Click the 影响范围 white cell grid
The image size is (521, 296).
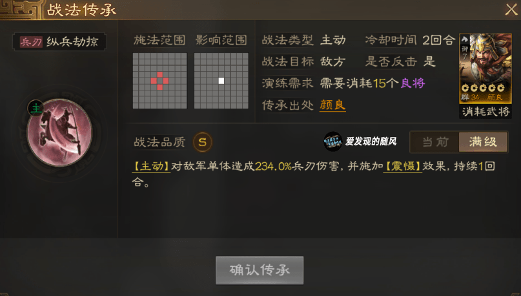pyautogui.click(x=221, y=81)
